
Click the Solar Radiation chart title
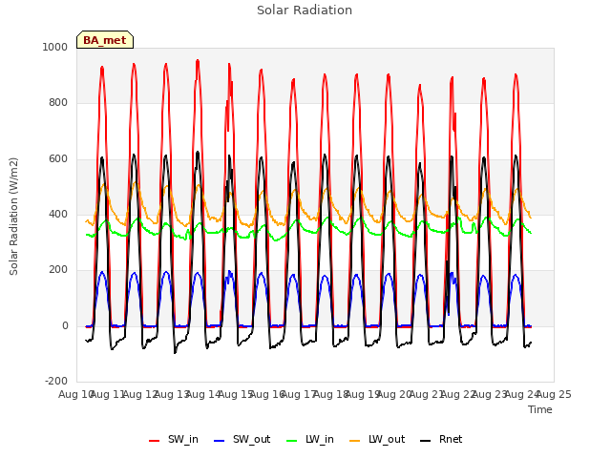[305, 10]
